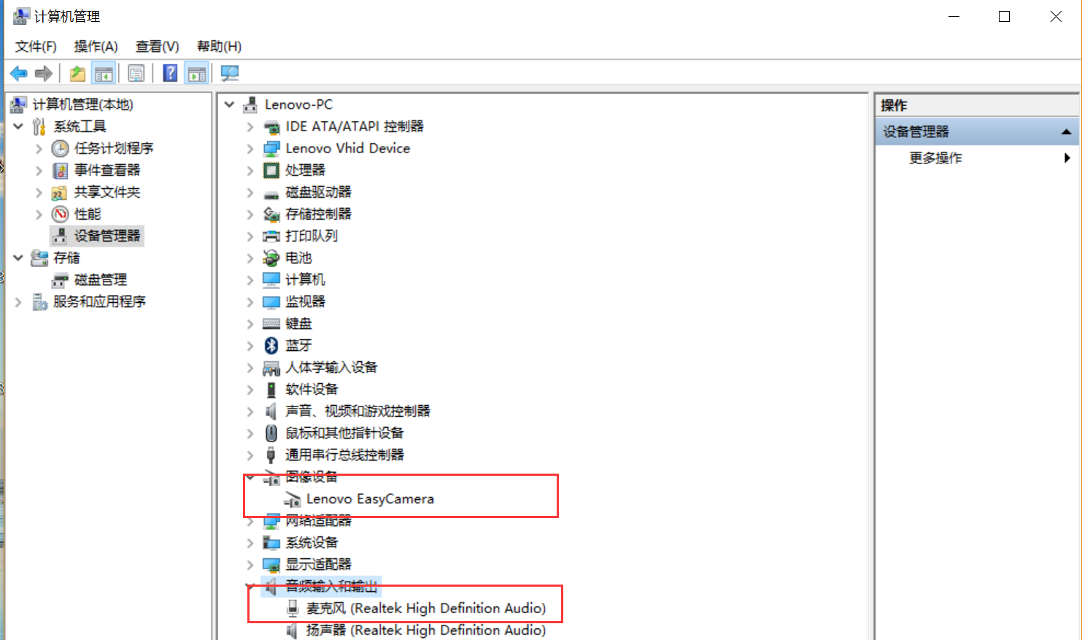Select 设备管理器 in the left tree

(107, 236)
